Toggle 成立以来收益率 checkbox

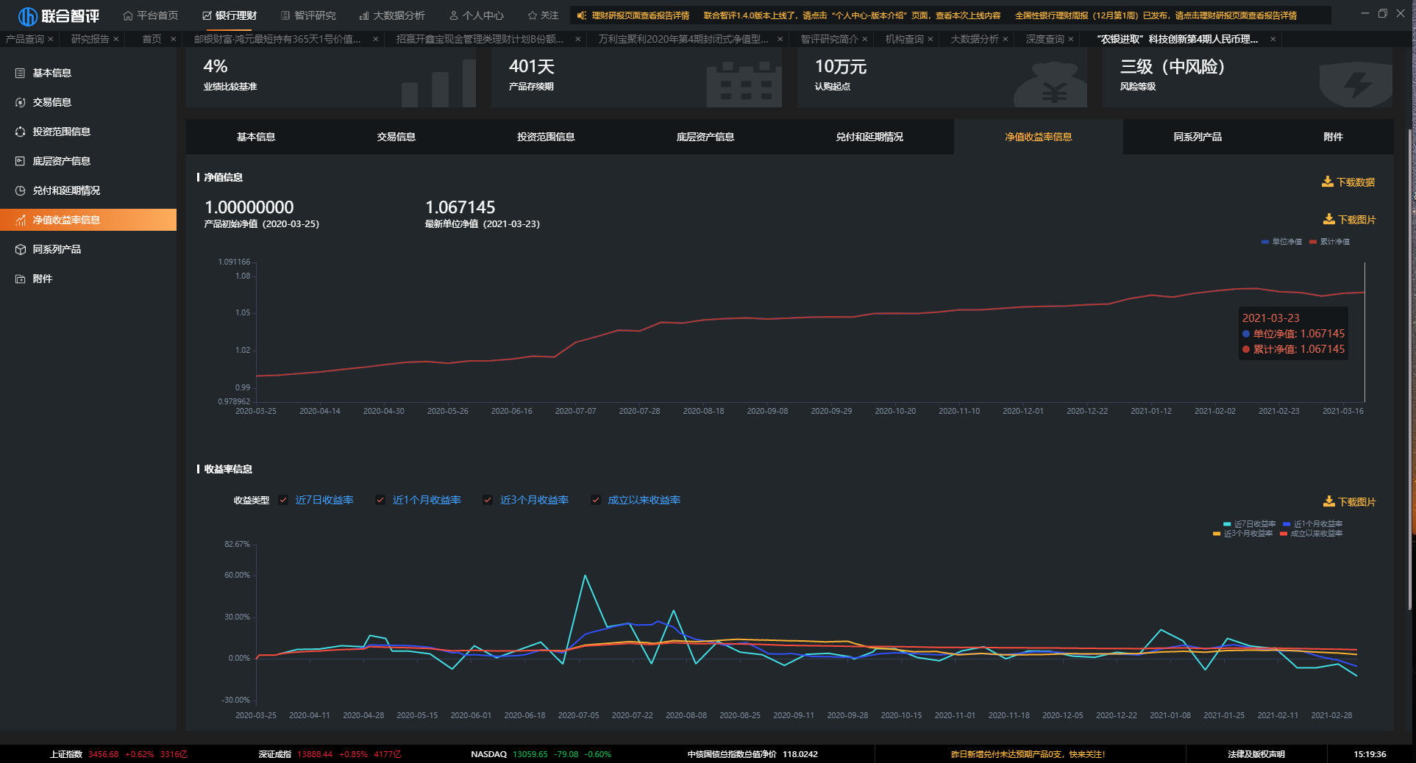(596, 500)
